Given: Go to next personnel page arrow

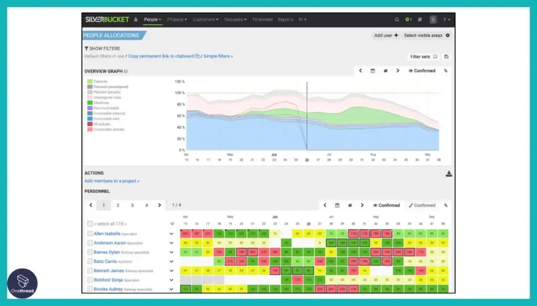Looking at the screenshot, I should 159,205.
